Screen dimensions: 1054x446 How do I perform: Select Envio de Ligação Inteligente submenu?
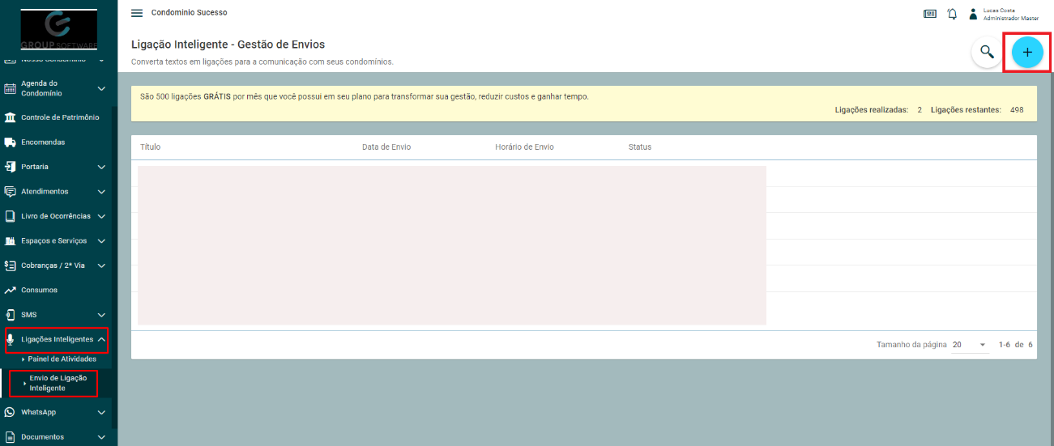[57, 383]
